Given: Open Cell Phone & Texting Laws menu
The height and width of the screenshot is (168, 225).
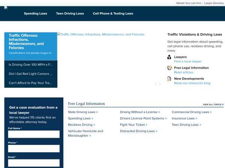Looking at the screenshot, I should [x=113, y=13].
